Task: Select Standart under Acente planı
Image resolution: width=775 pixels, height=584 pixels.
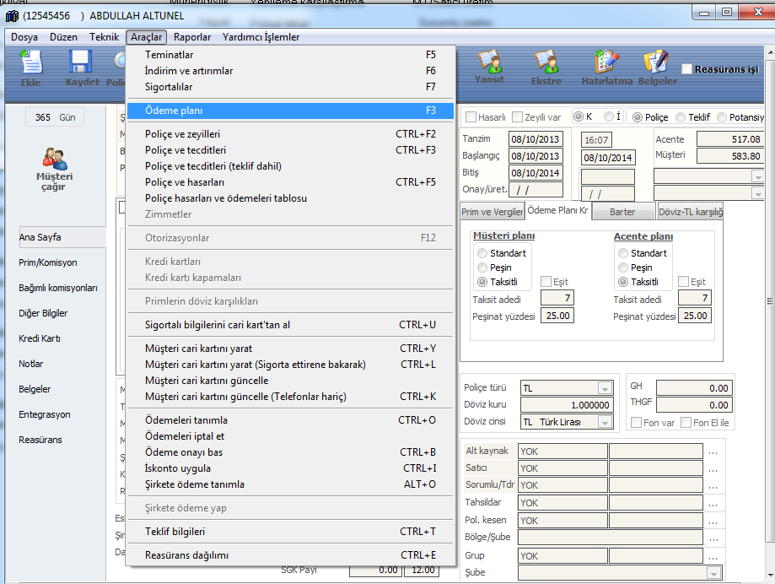Action: pyautogui.click(x=623, y=253)
